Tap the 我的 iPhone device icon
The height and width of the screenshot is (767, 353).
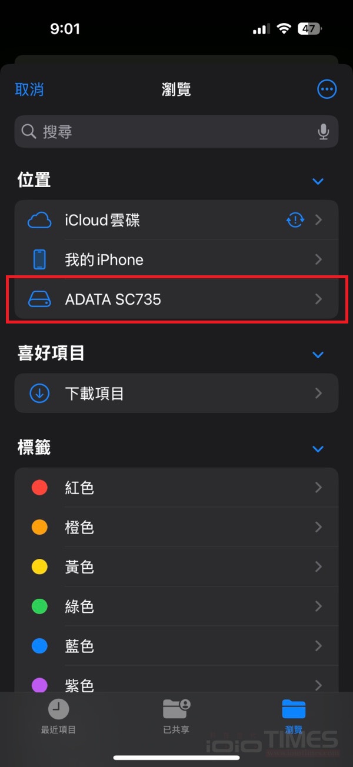[x=39, y=259]
